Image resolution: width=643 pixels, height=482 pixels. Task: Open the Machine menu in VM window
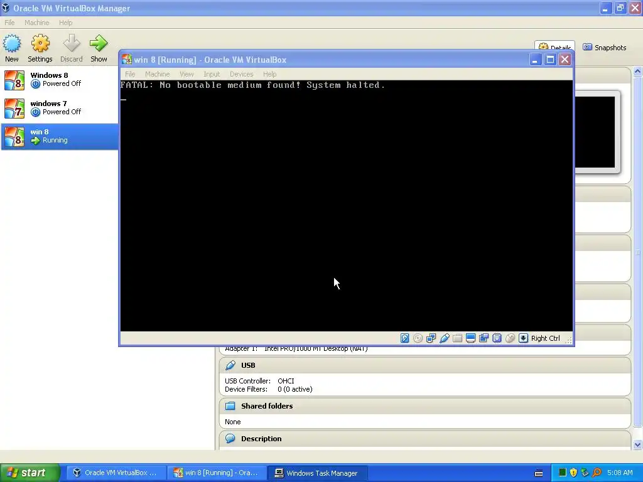point(158,74)
